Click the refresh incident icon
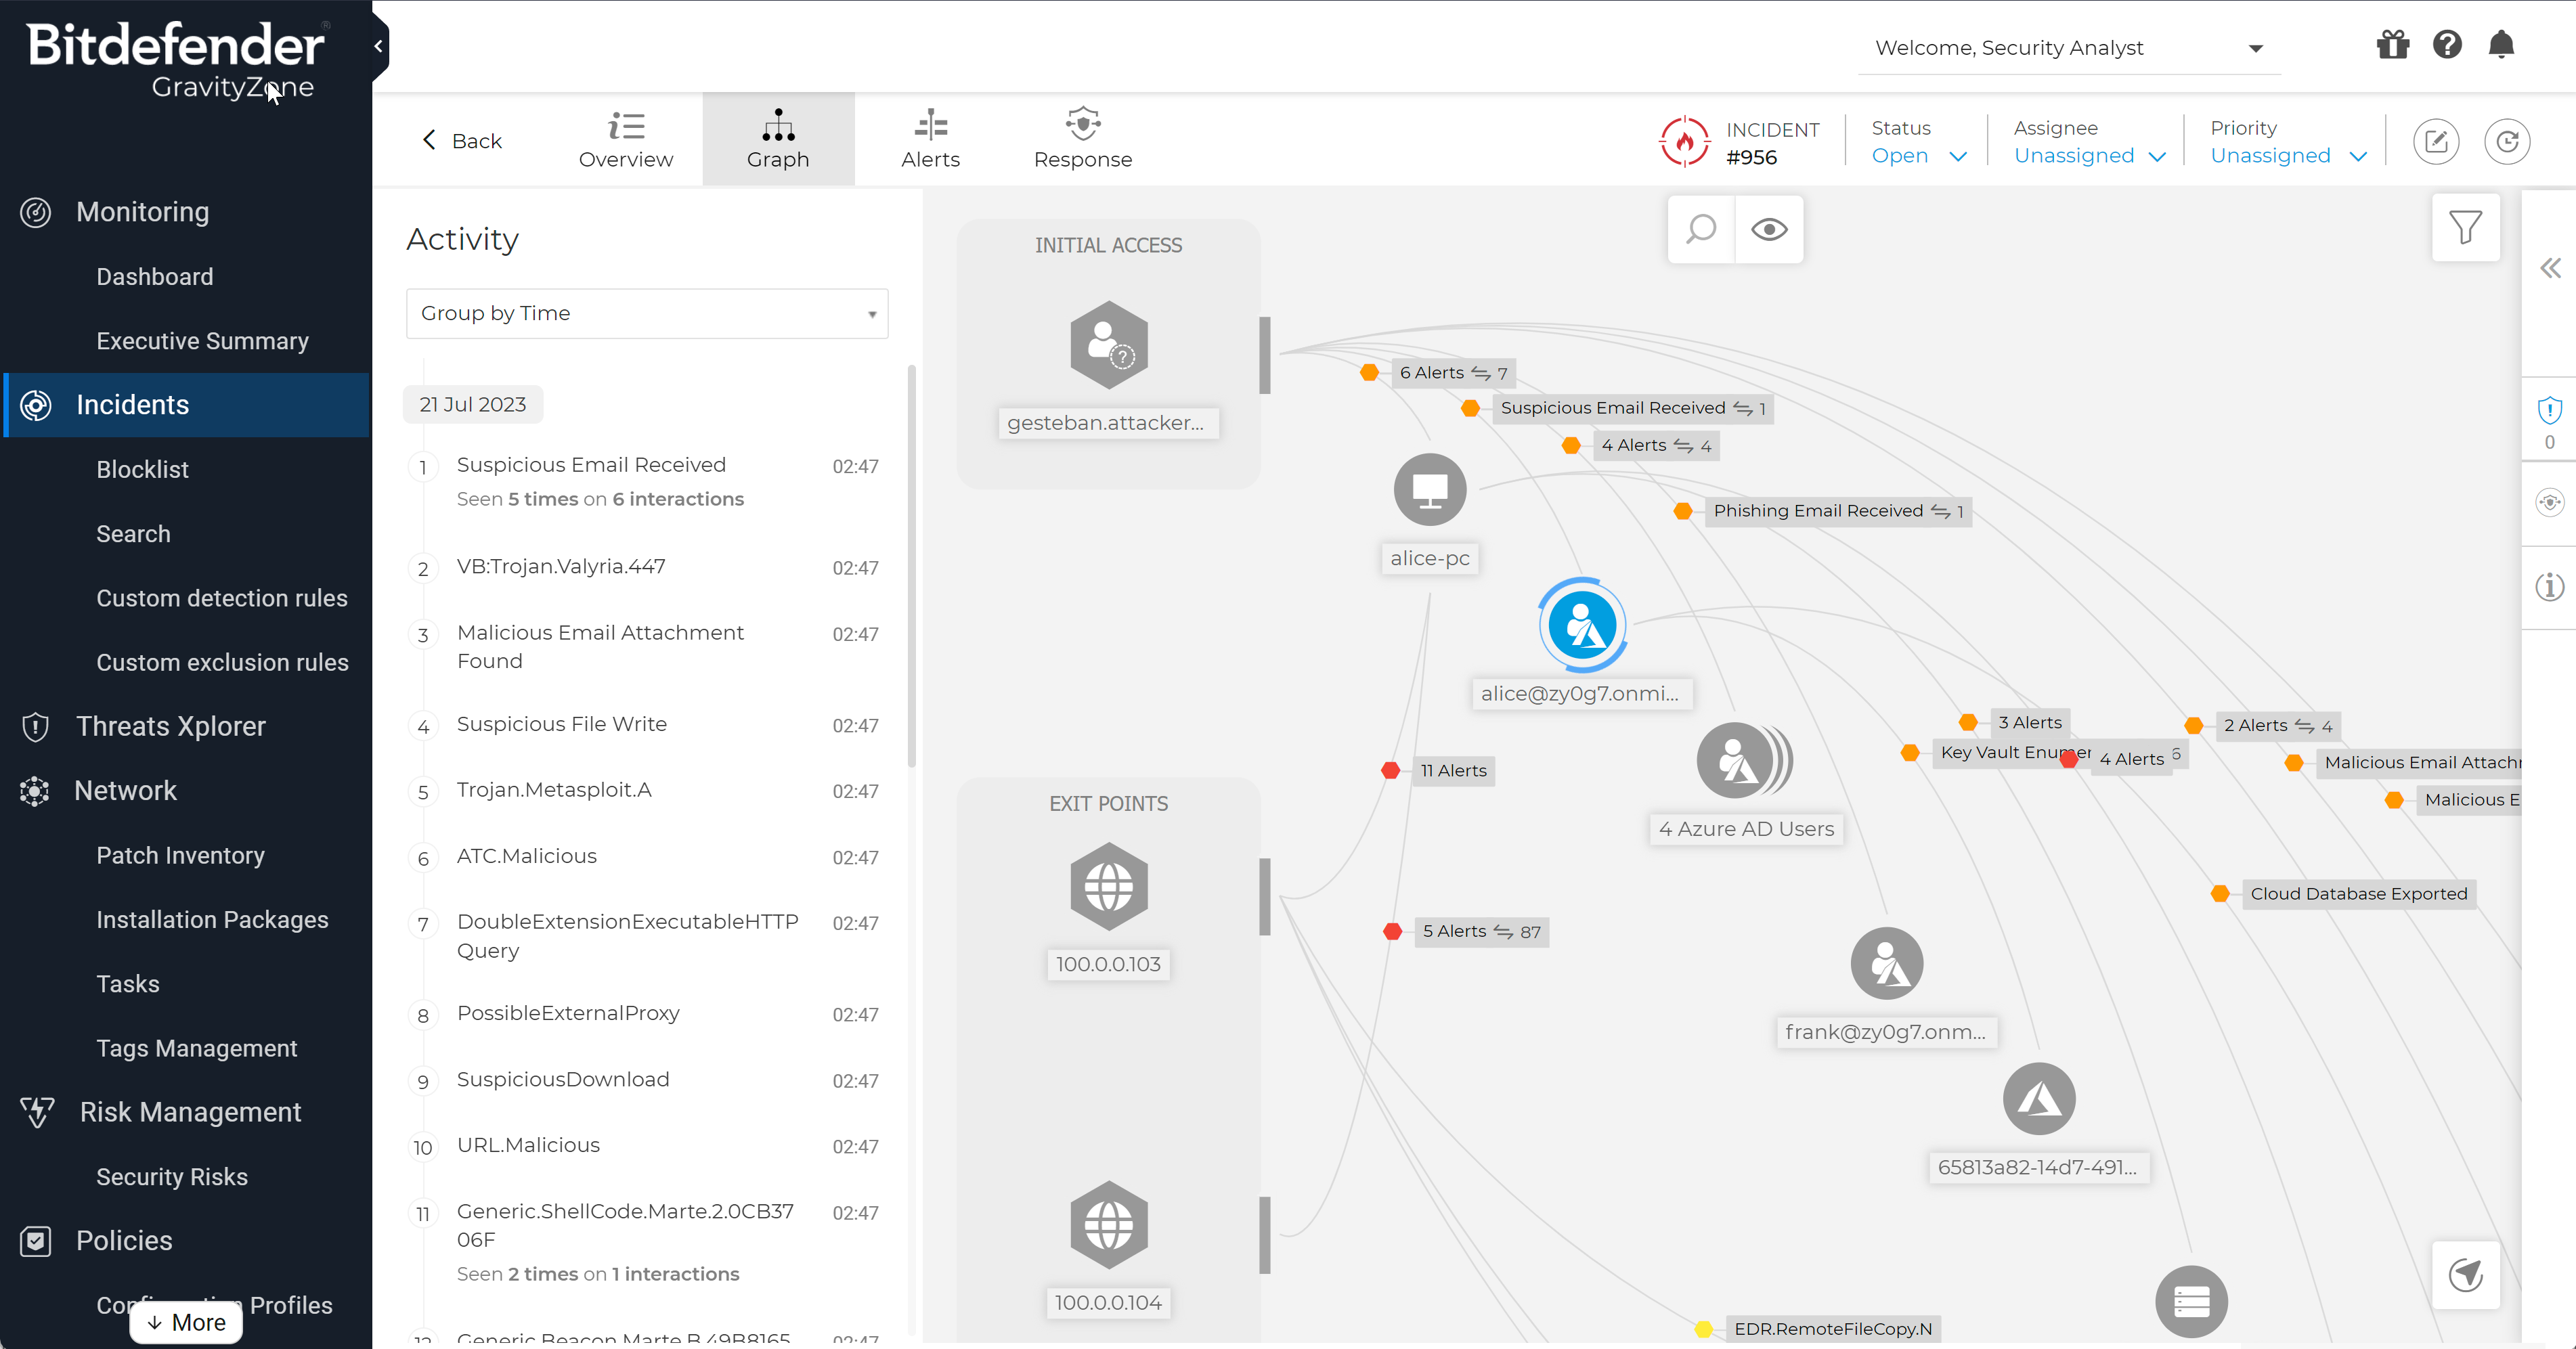 [2507, 142]
